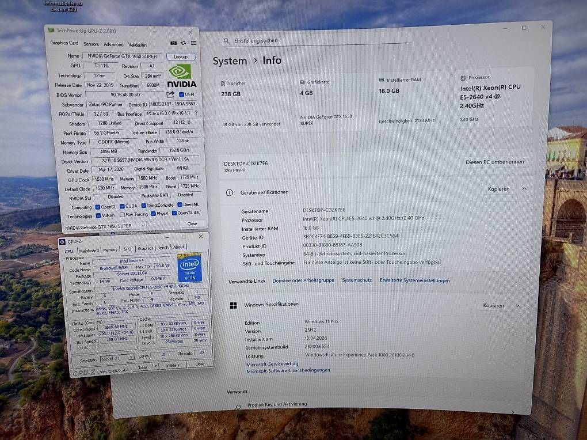Screen dimensions: 587x440
Task: Take a GPU-Z screenshot with camera icon
Action: 173,43
